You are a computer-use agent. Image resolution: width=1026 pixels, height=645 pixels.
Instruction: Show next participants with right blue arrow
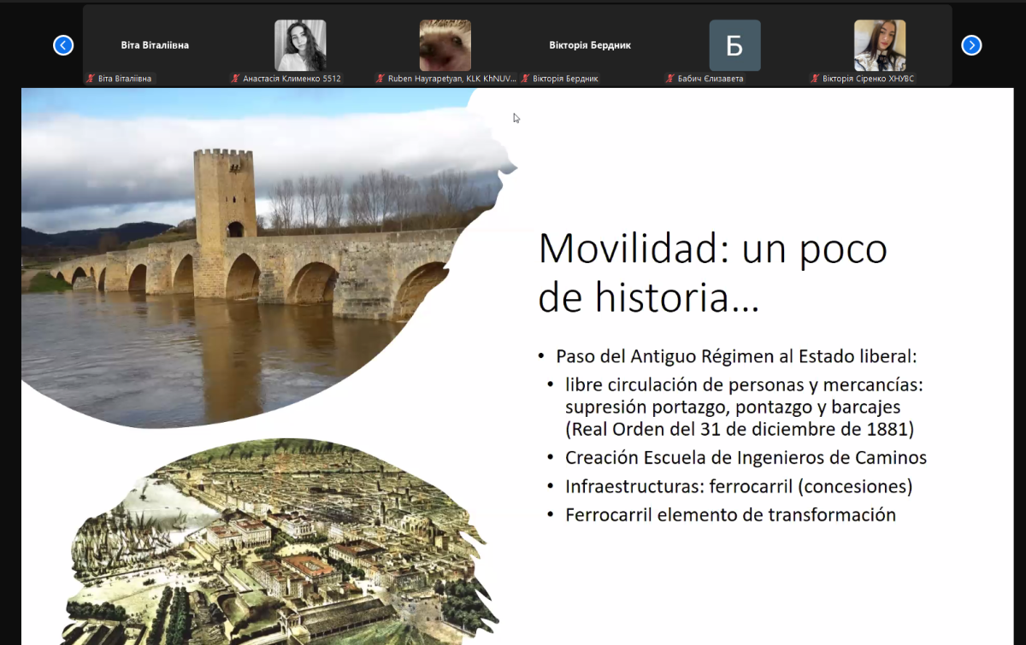(971, 45)
